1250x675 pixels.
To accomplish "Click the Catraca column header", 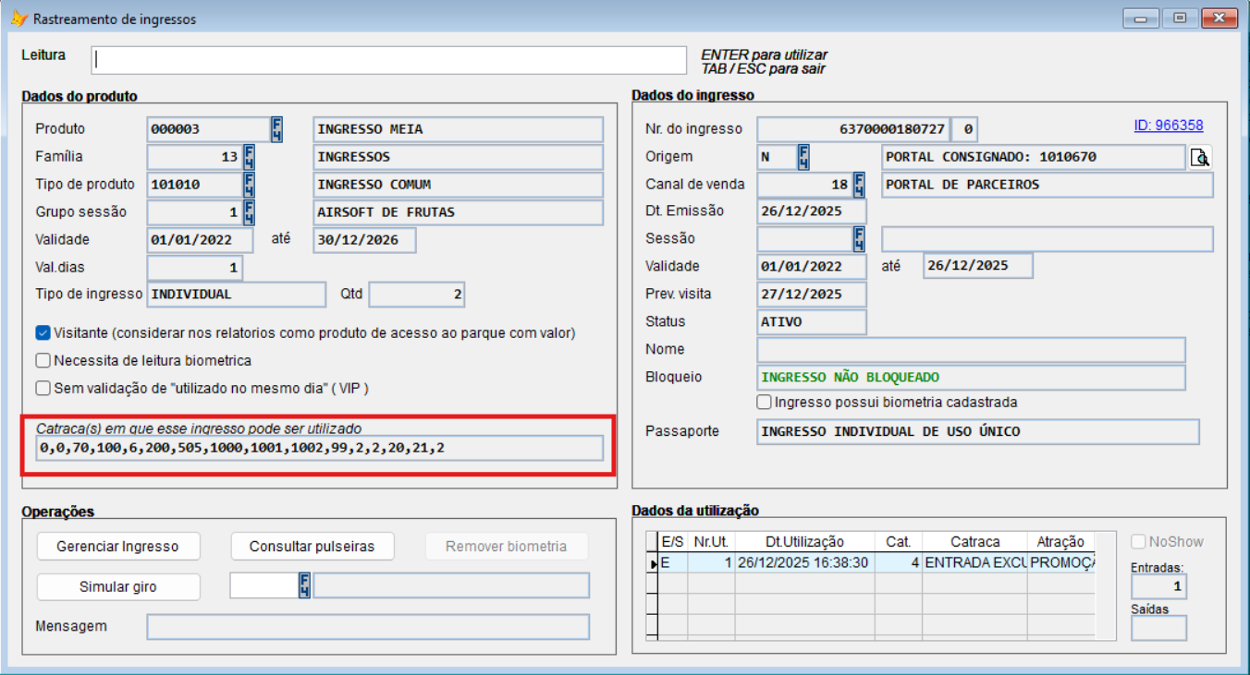I will (x=974, y=542).
